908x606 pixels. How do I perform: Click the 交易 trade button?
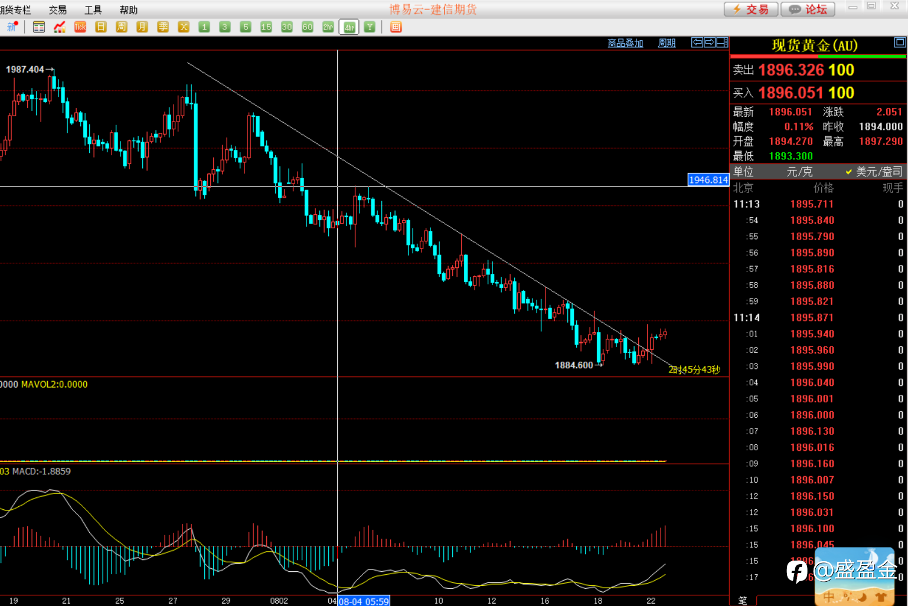(x=752, y=9)
